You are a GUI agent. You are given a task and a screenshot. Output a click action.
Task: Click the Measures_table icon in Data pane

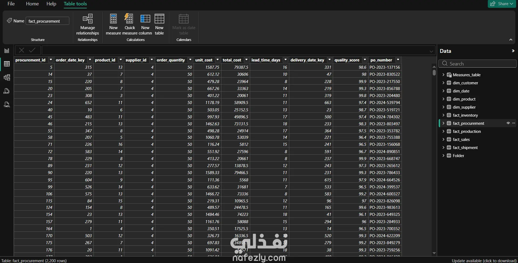pos(449,75)
